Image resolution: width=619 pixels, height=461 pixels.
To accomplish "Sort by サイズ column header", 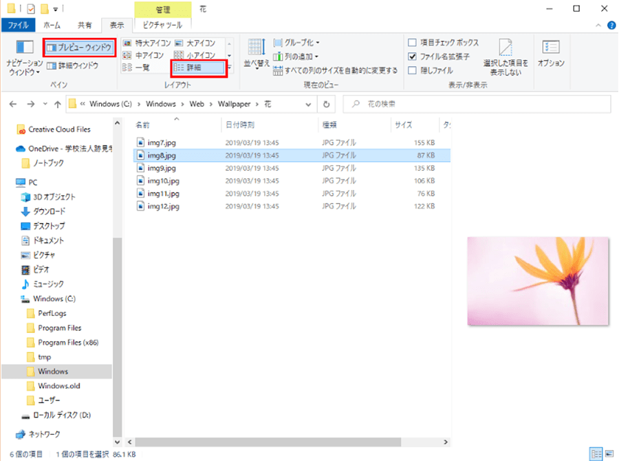I will 415,125.
